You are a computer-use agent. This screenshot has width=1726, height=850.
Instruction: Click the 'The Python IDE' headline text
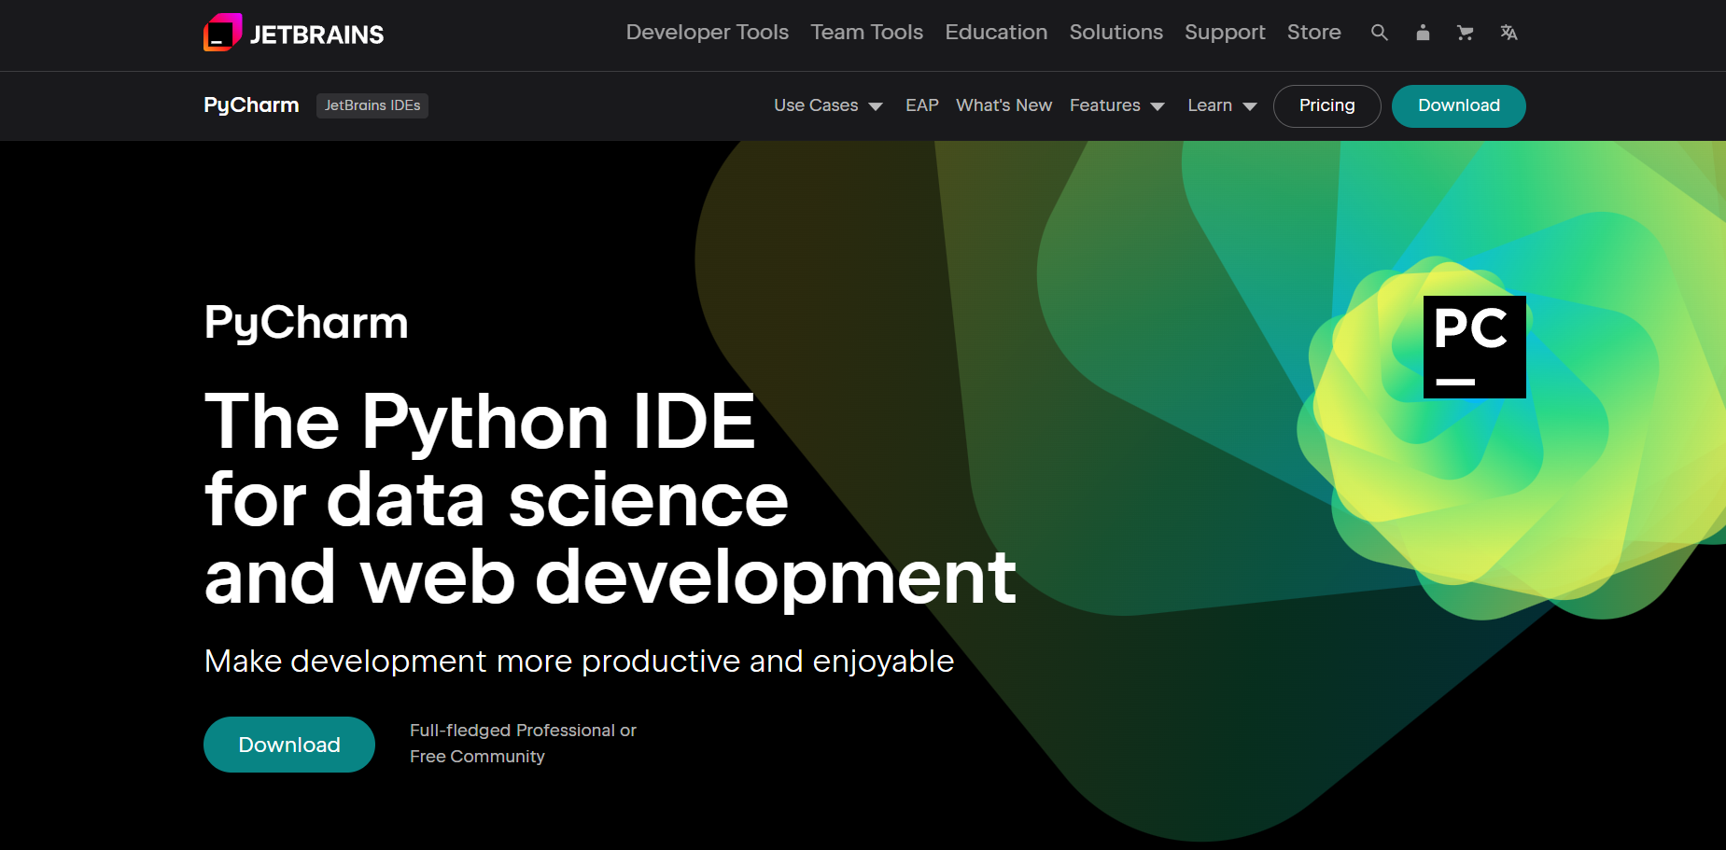(x=480, y=422)
